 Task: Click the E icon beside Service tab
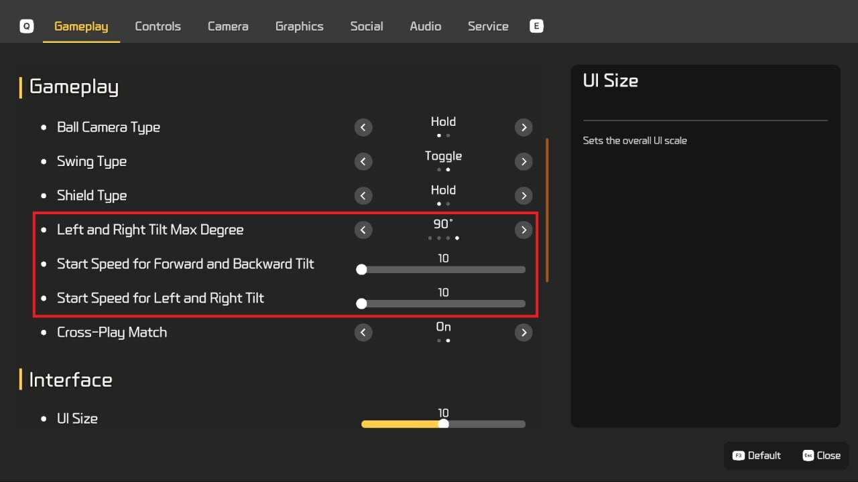(536, 25)
